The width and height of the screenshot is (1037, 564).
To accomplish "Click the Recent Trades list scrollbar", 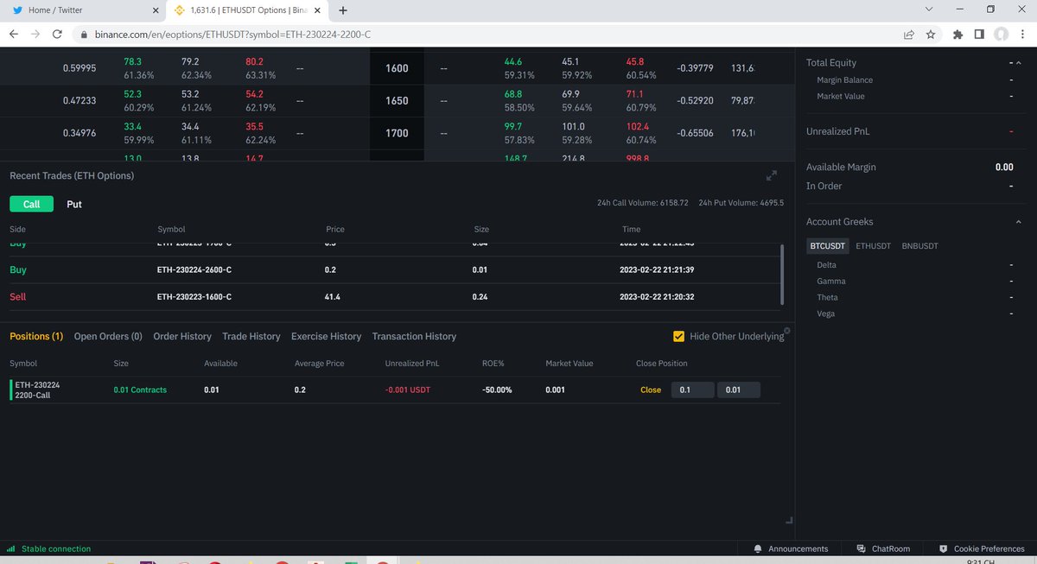I will point(783,274).
